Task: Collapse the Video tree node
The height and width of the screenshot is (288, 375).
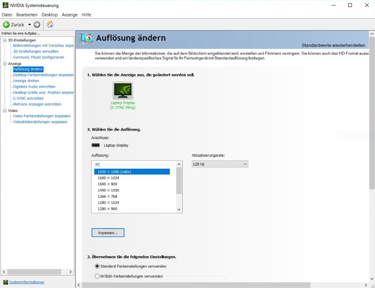Action: point(4,111)
